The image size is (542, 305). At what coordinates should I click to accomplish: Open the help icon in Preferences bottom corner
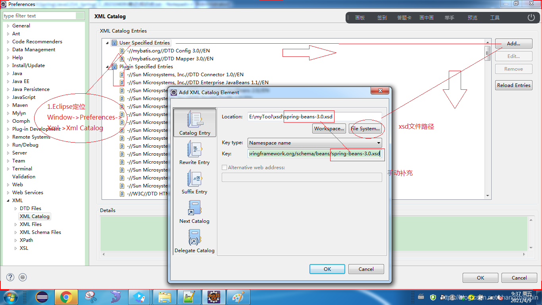click(10, 277)
